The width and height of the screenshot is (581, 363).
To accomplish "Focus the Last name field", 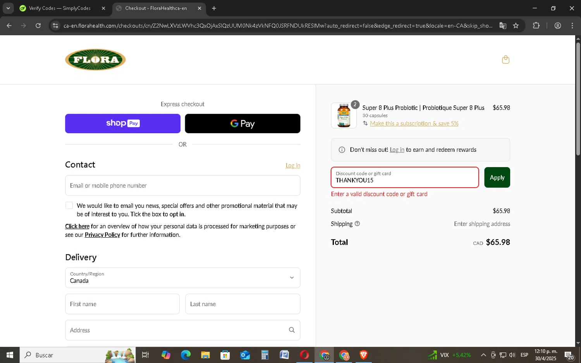I will (242, 304).
